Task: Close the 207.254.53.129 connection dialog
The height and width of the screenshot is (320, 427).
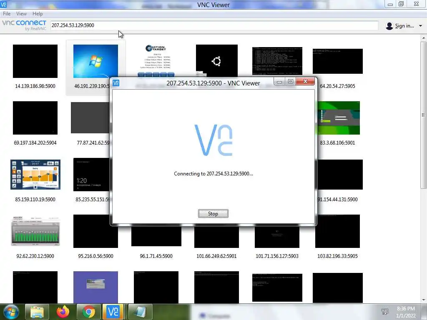Action: [x=305, y=81]
